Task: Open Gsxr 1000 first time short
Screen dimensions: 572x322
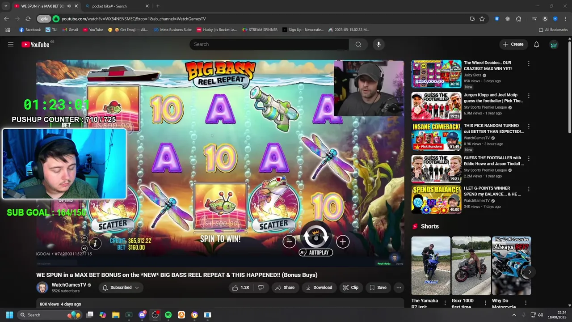Action: [x=471, y=266]
